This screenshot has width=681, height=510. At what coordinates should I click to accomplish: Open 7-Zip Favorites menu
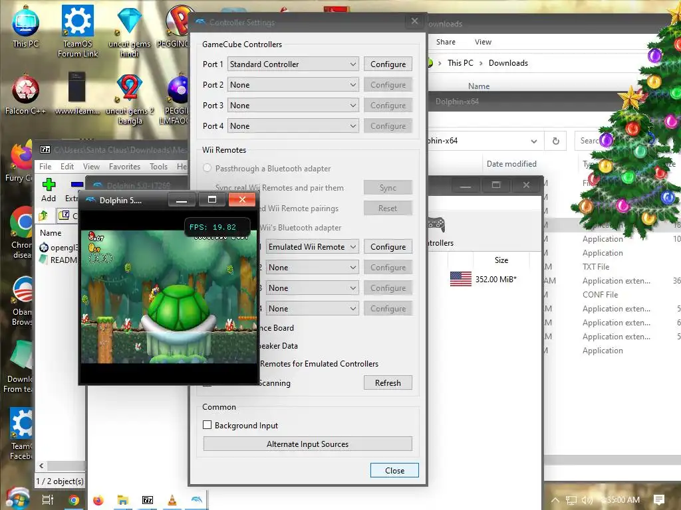click(x=124, y=167)
